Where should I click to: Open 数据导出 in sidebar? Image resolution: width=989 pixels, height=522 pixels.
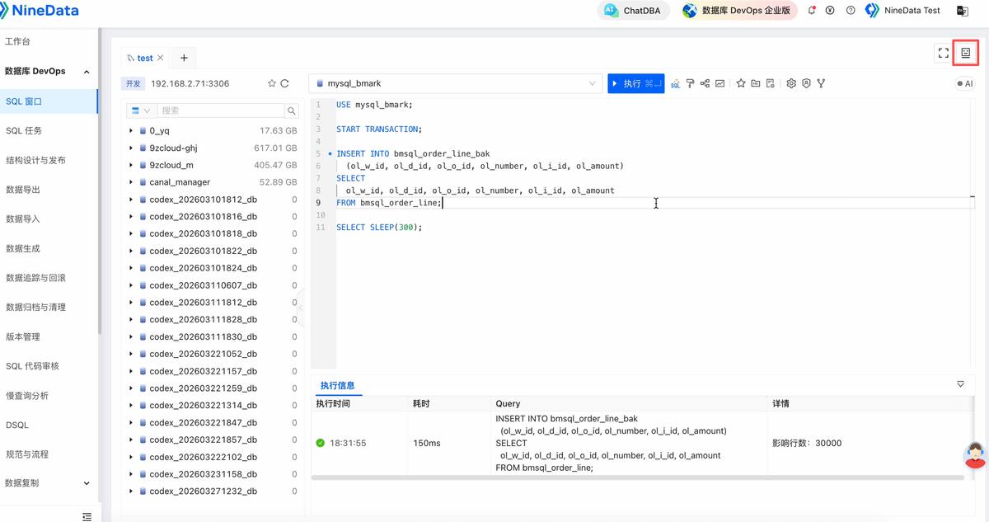[23, 190]
